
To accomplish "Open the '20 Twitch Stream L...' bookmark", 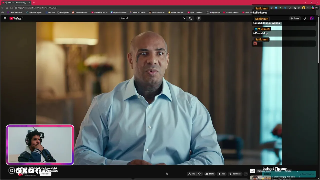I will click(x=231, y=12).
